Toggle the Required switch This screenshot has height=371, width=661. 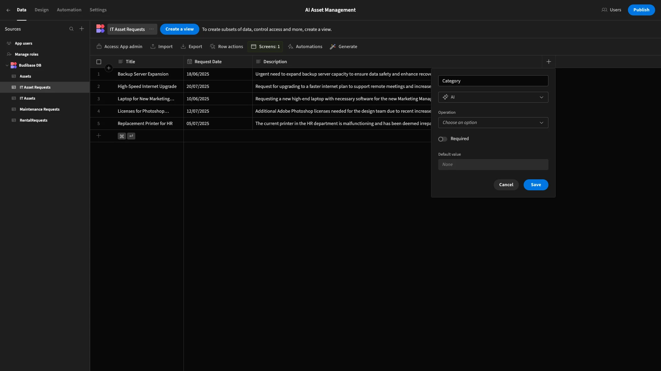[442, 139]
